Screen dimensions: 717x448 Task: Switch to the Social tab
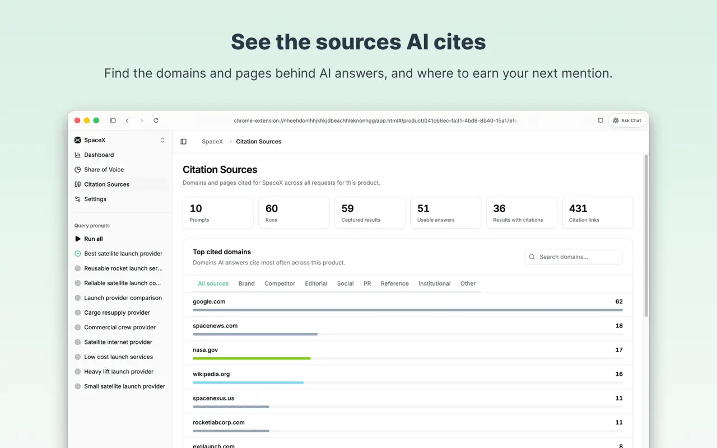tap(345, 283)
